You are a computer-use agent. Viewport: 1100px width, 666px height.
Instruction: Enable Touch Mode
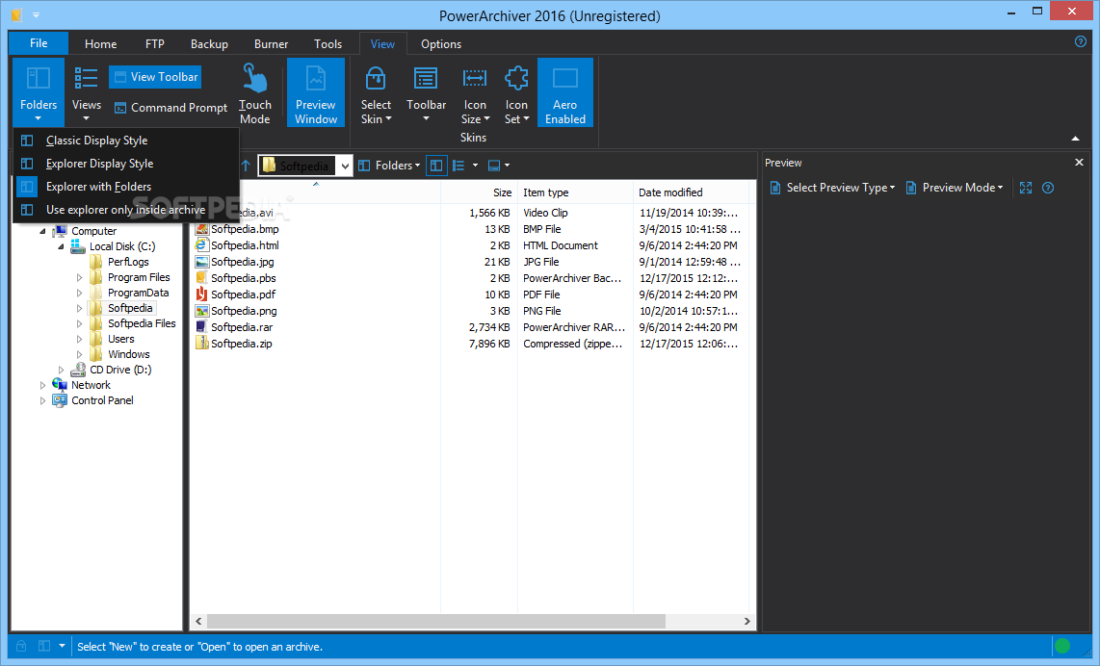(254, 91)
